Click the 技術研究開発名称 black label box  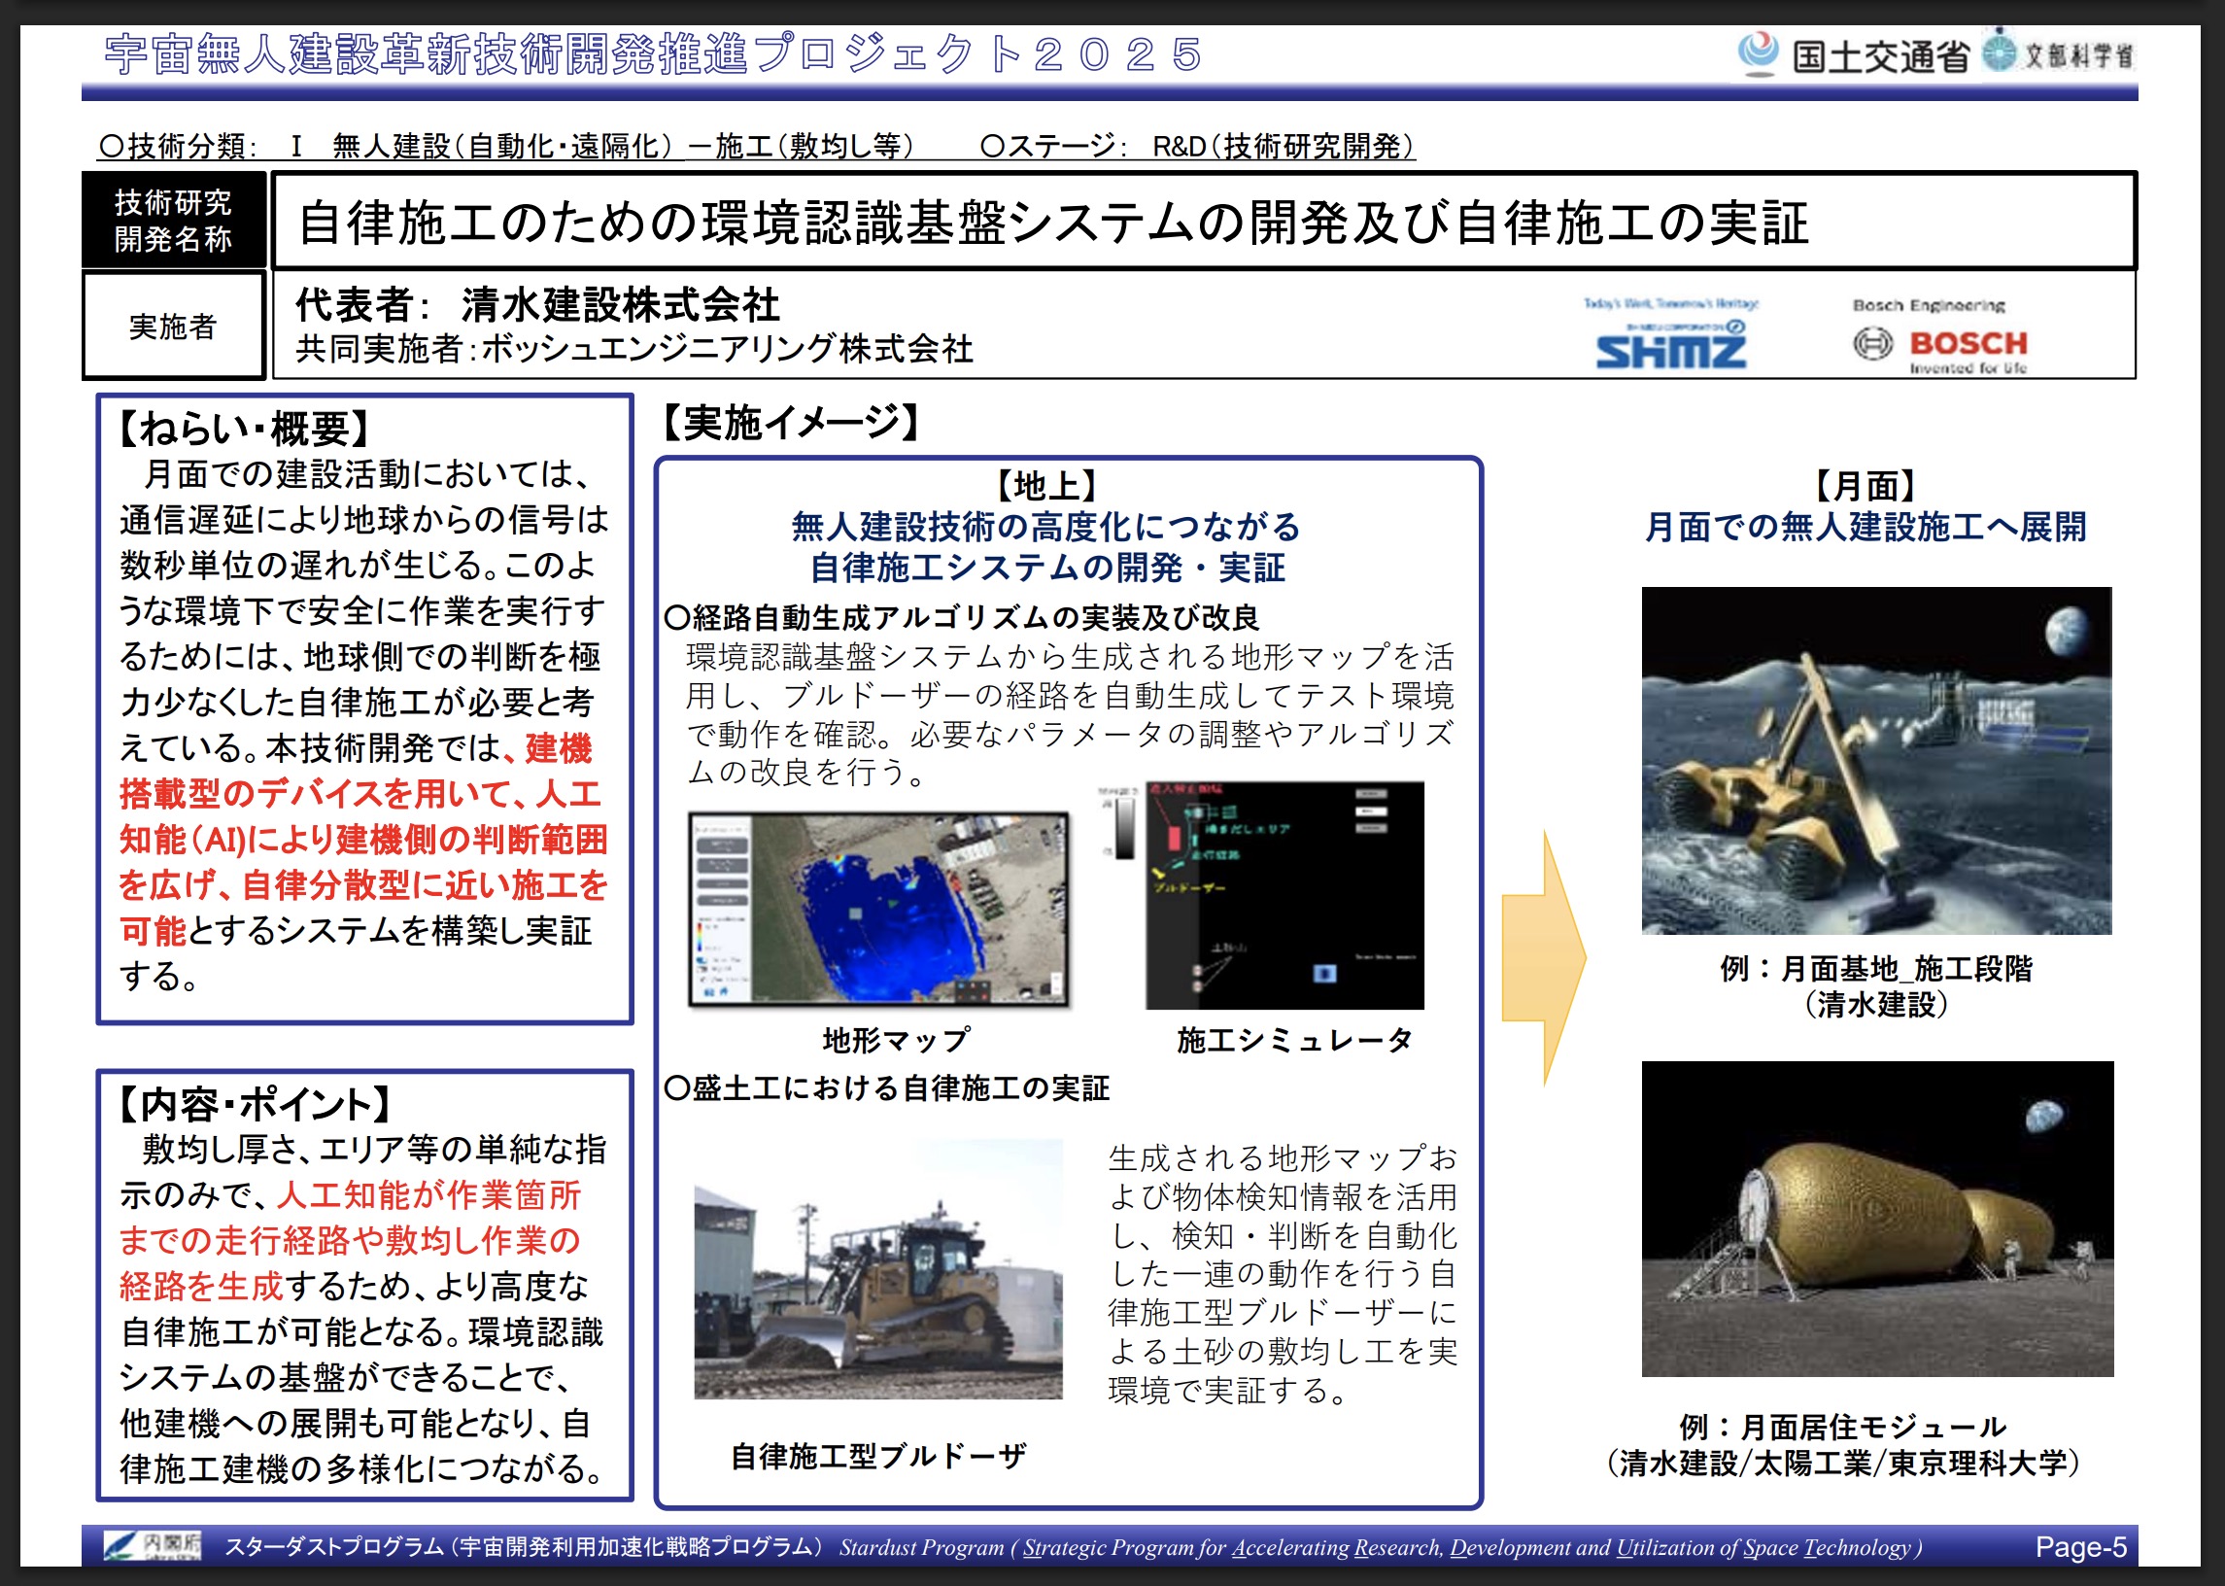pos(173,221)
